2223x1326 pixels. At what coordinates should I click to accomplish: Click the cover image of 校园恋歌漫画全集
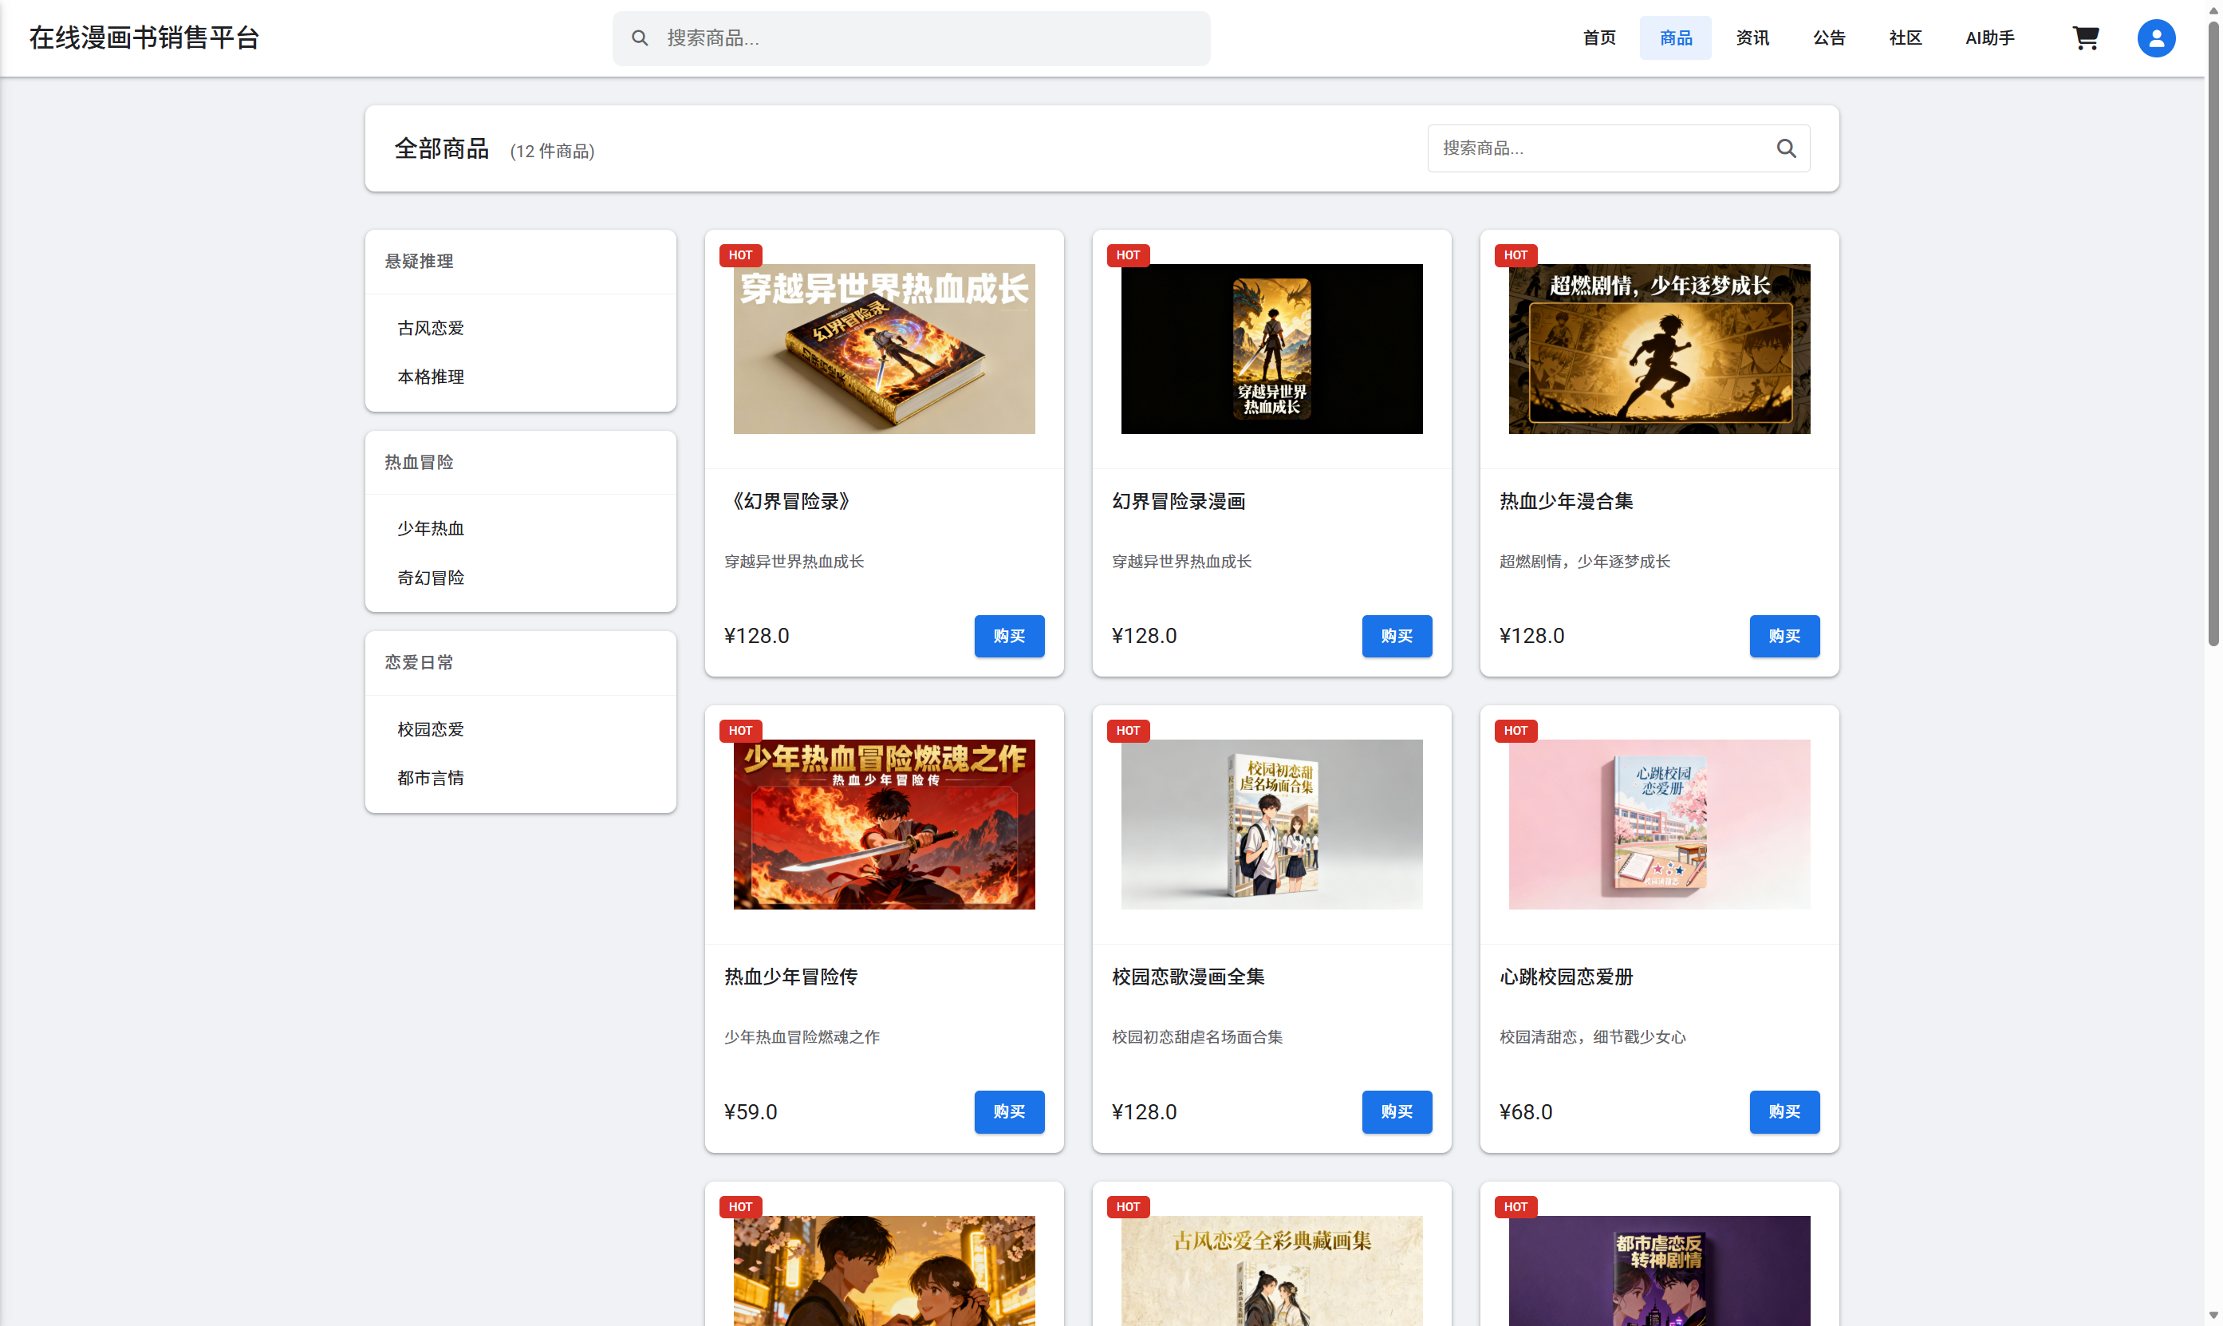1271,824
